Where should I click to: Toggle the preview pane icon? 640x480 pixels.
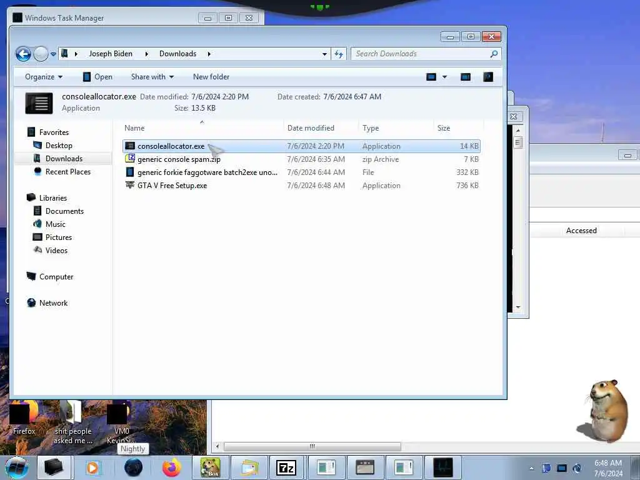click(465, 77)
